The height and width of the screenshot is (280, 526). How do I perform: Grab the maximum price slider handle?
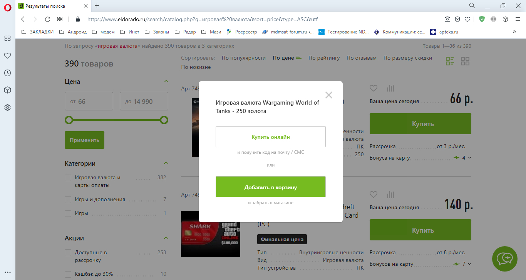[164, 120]
